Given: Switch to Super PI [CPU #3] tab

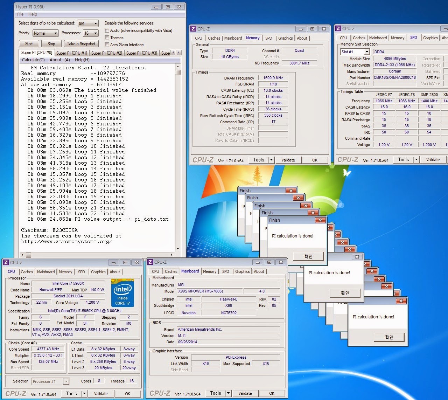Looking at the screenshot, I should tap(142, 53).
